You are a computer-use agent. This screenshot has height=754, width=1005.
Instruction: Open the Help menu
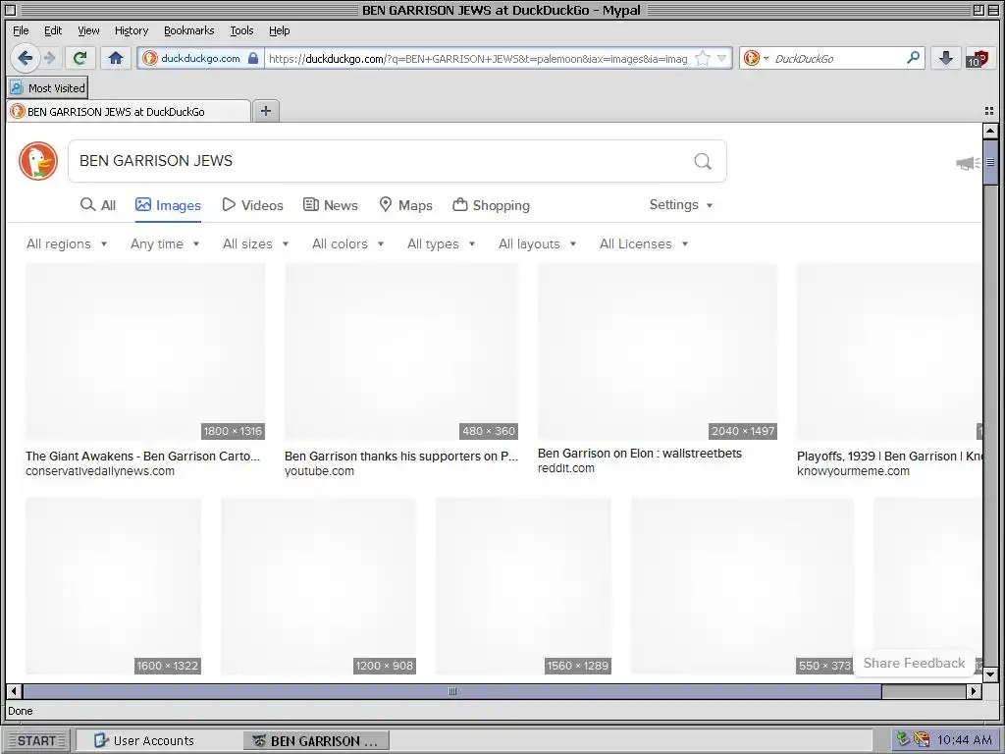[x=279, y=30]
